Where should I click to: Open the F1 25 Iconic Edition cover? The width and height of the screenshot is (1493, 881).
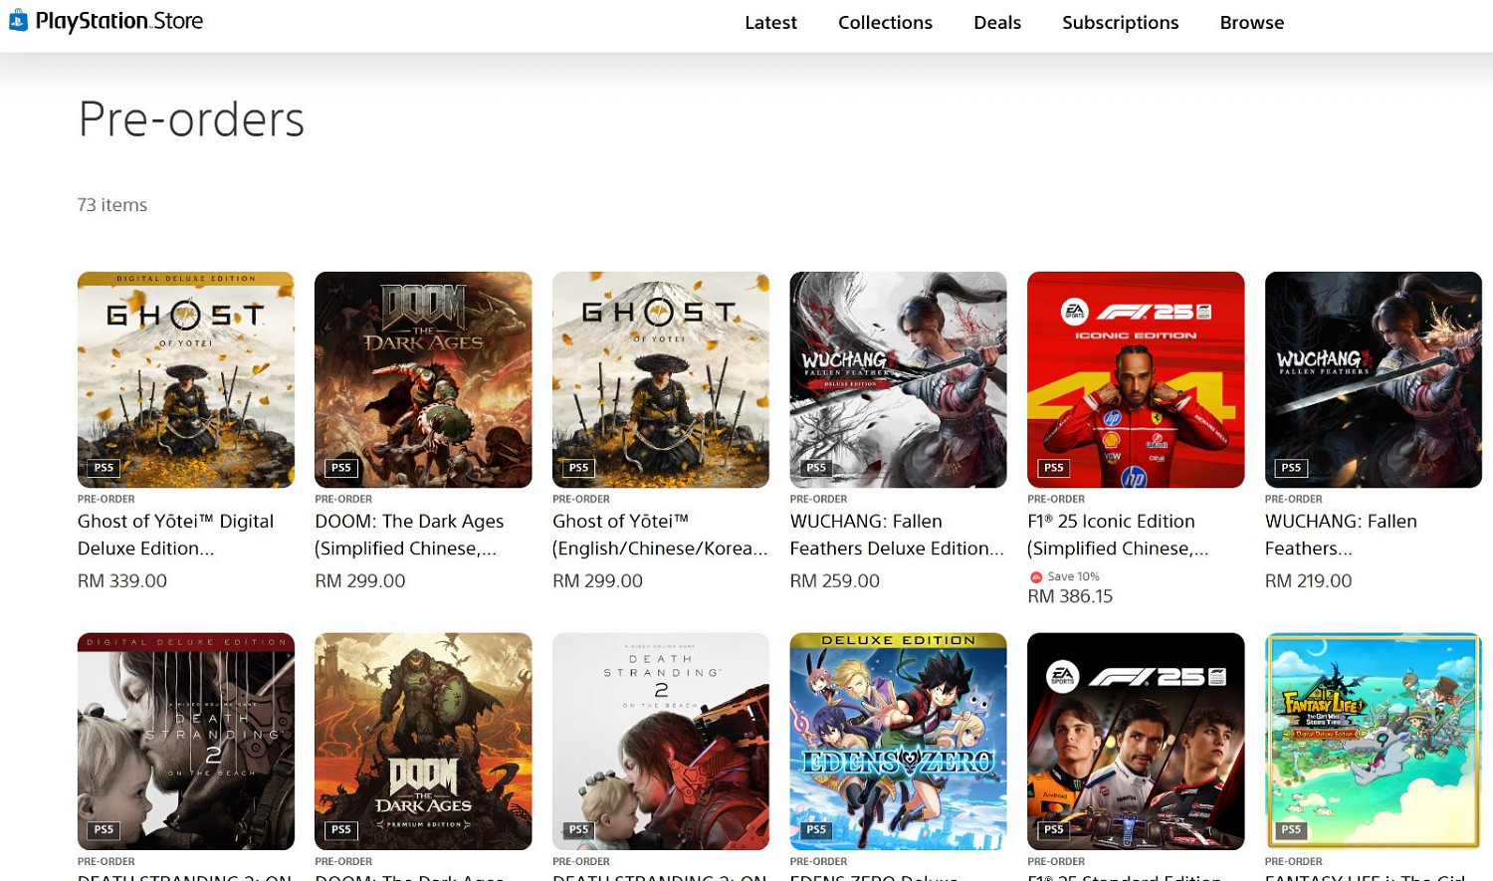click(1136, 379)
